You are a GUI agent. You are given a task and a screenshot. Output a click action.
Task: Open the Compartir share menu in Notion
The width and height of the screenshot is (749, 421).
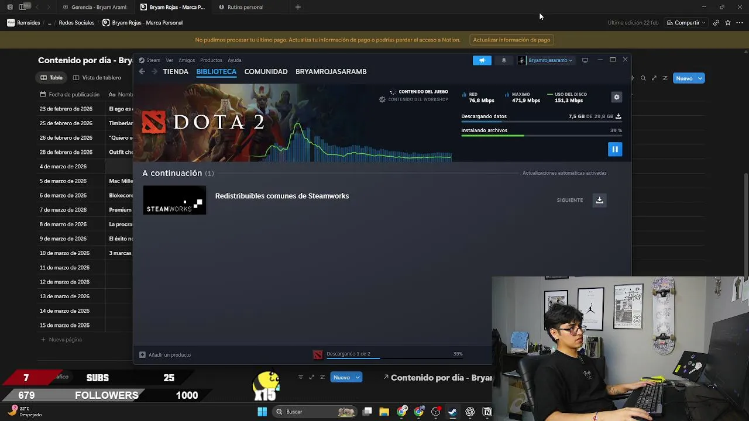click(x=687, y=23)
